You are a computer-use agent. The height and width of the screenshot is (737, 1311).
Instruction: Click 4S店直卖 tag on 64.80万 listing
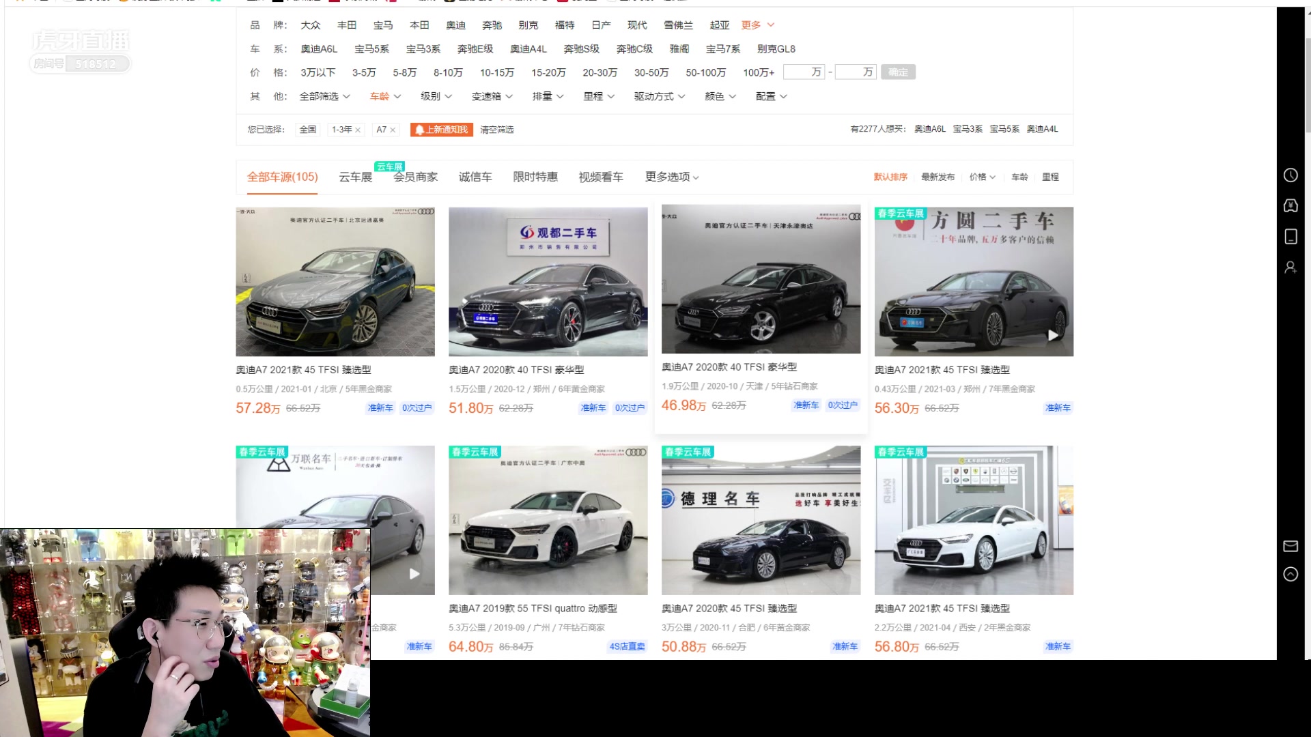point(627,647)
